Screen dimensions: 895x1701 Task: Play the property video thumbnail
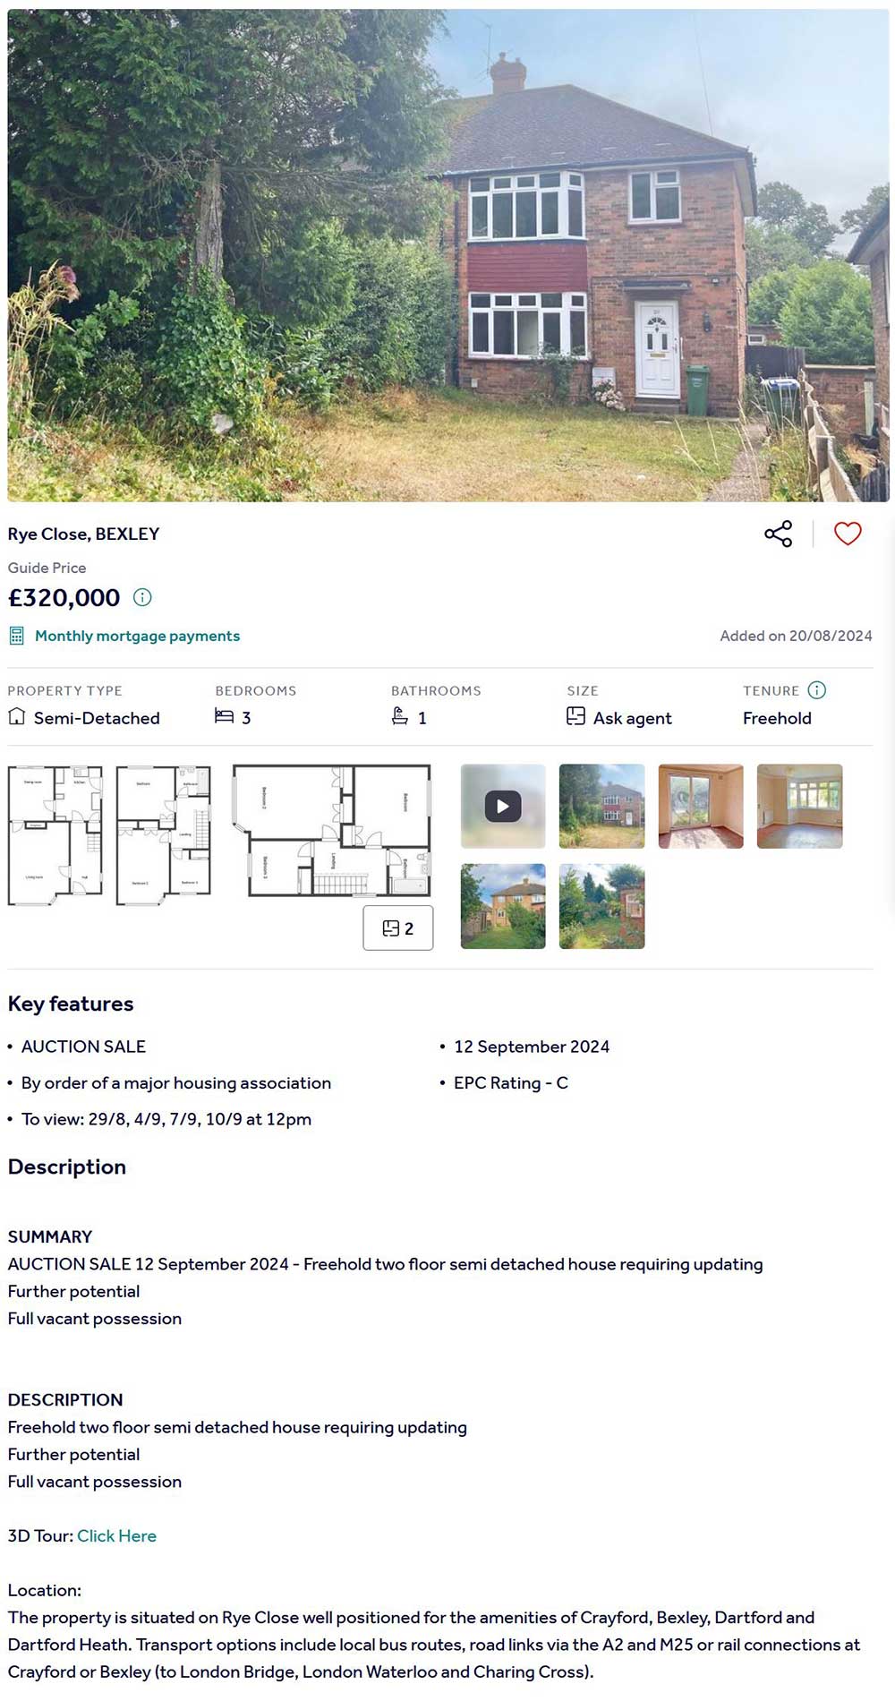click(503, 806)
